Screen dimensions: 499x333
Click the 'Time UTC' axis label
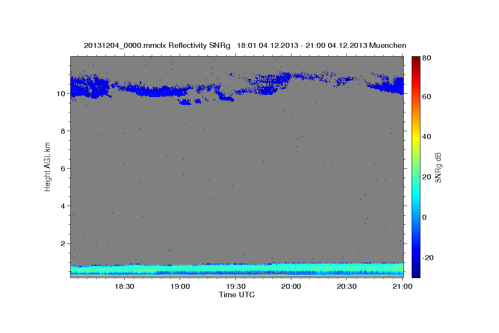pos(237,295)
